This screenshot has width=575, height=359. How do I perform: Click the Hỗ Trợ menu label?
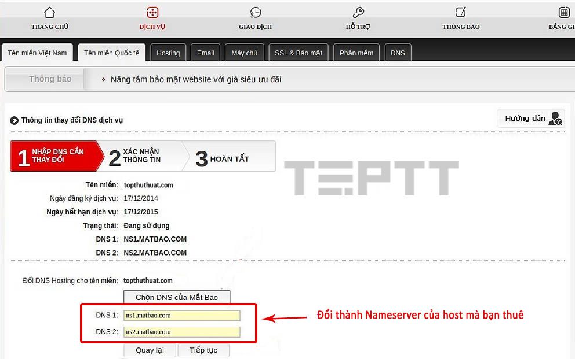[x=358, y=27]
